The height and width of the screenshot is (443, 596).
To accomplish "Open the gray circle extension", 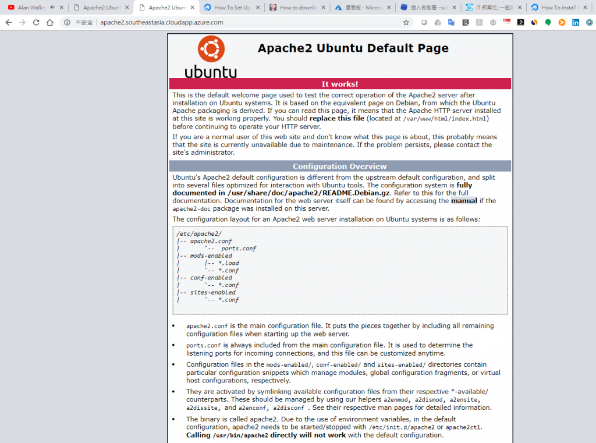I will [x=424, y=23].
